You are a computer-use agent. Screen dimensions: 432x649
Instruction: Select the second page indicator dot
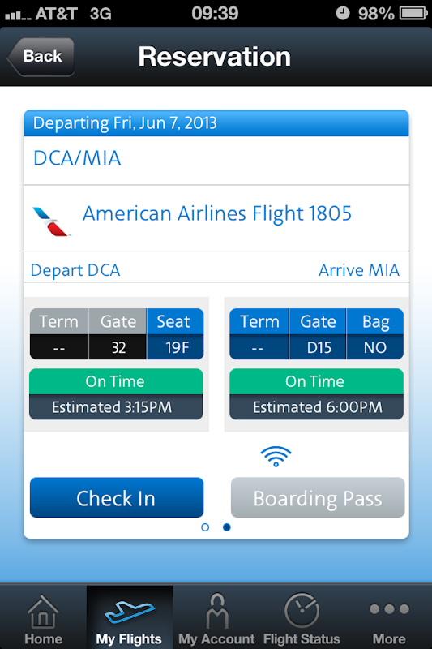227,527
